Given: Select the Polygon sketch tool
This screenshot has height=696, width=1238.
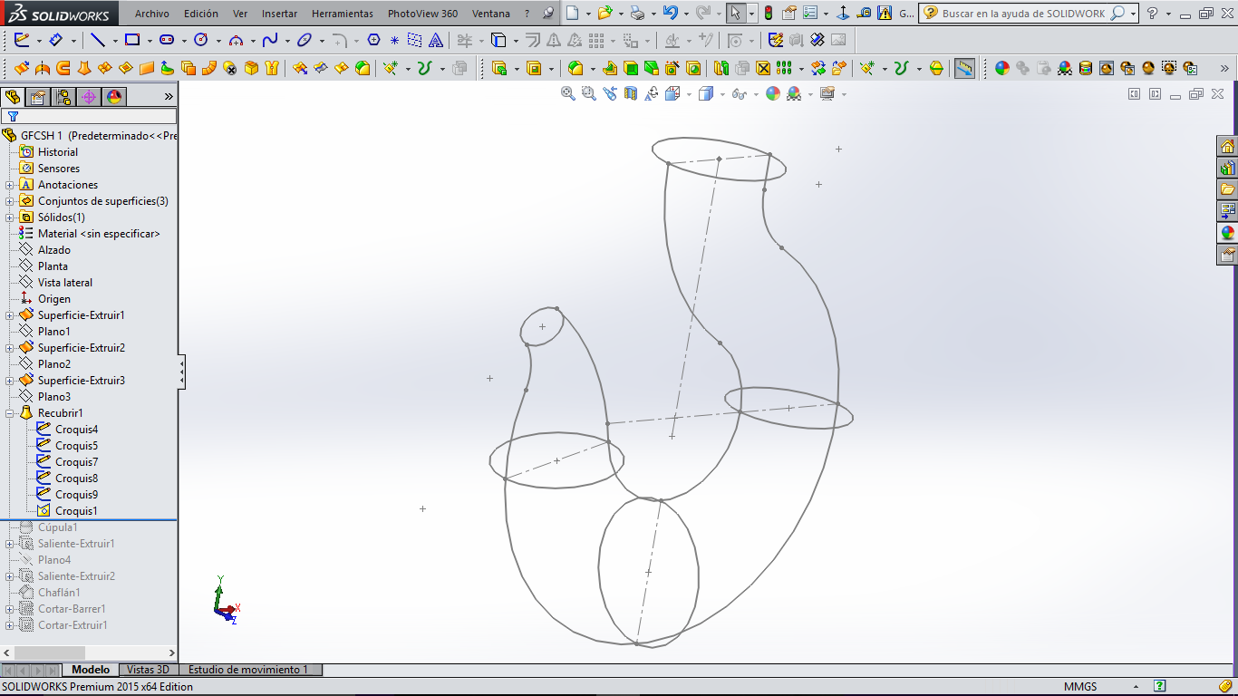Looking at the screenshot, I should click(373, 40).
